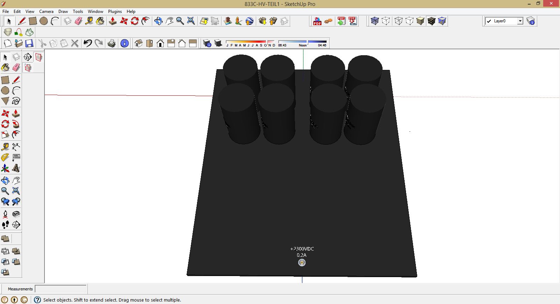
Task: Click the Intersect solid tool
Action: (x=5, y=251)
